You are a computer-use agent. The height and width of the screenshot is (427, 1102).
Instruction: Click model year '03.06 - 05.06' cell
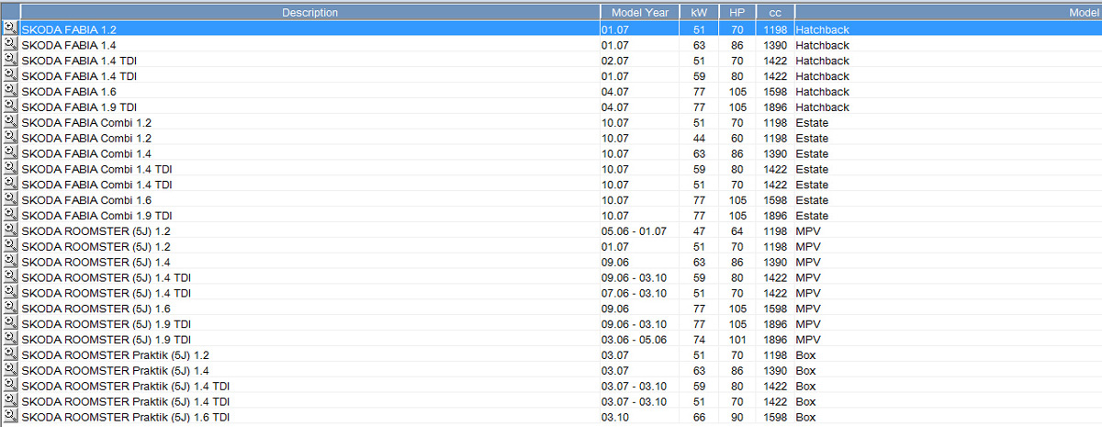click(x=634, y=340)
